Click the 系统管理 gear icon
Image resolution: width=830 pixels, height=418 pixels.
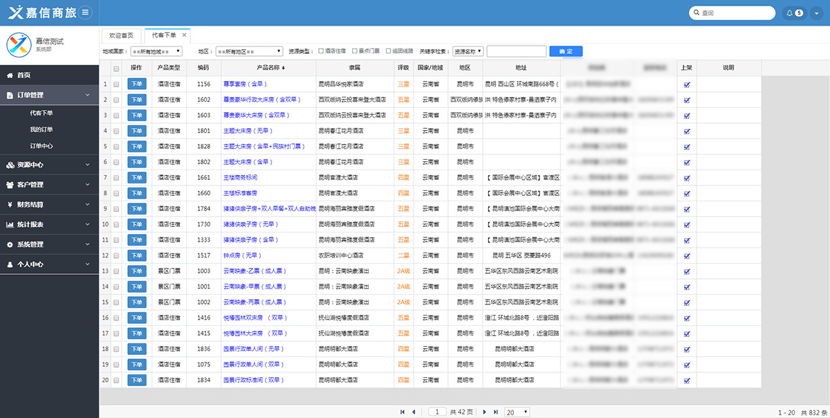(10, 244)
